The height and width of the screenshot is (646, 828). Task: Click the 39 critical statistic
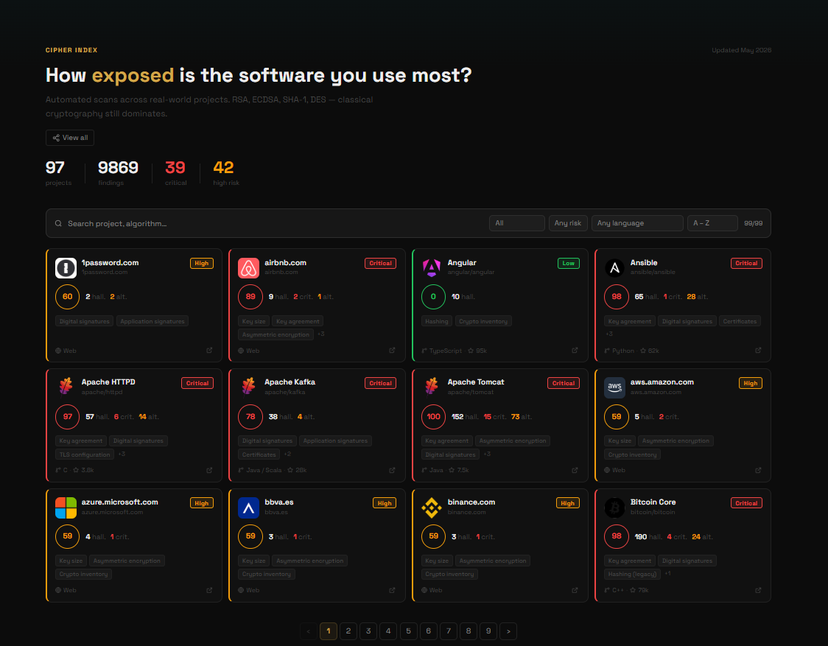point(175,172)
